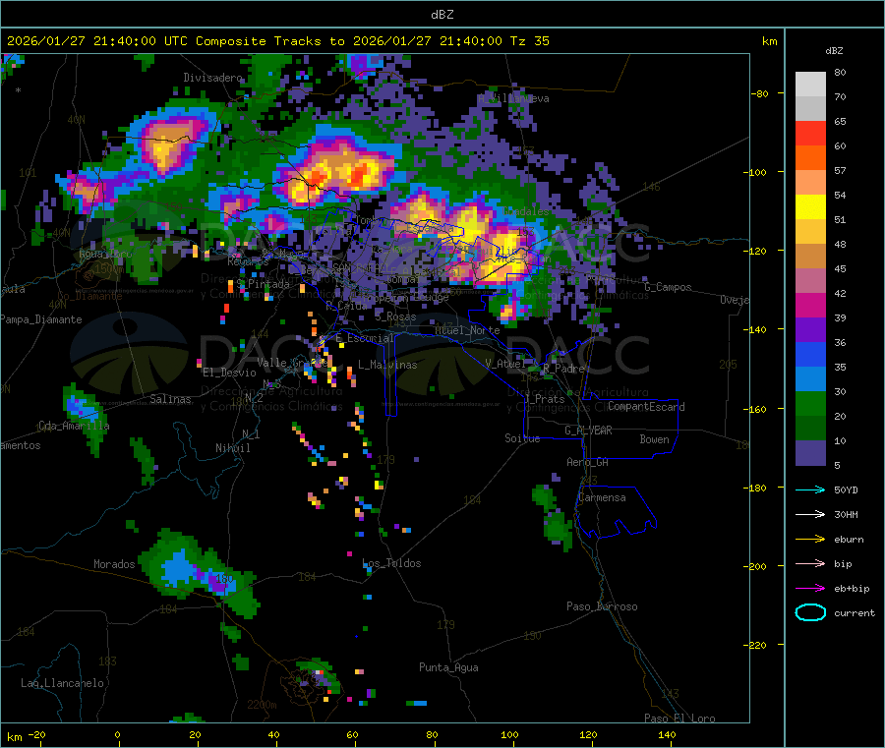Viewport: 885px width, 748px height.
Task: Click the Paso_Barroso place label
Action: pyautogui.click(x=602, y=606)
